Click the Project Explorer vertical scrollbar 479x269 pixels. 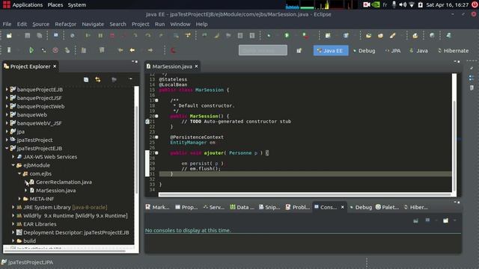[x=136, y=149]
